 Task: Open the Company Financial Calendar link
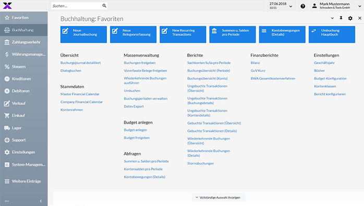point(81,102)
